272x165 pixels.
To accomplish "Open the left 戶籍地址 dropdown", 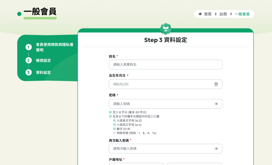I will 137,164.
